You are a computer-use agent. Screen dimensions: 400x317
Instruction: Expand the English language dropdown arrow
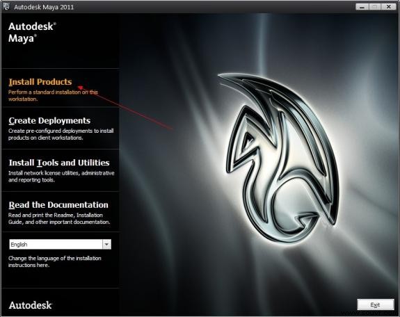click(x=106, y=244)
